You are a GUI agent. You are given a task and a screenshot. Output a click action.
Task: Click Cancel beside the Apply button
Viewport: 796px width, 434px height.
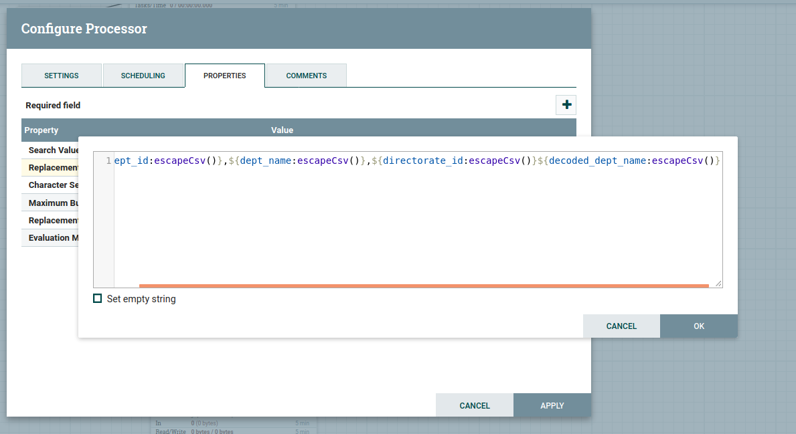coord(475,405)
